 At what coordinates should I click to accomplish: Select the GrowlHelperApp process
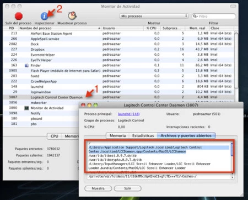[118, 81]
